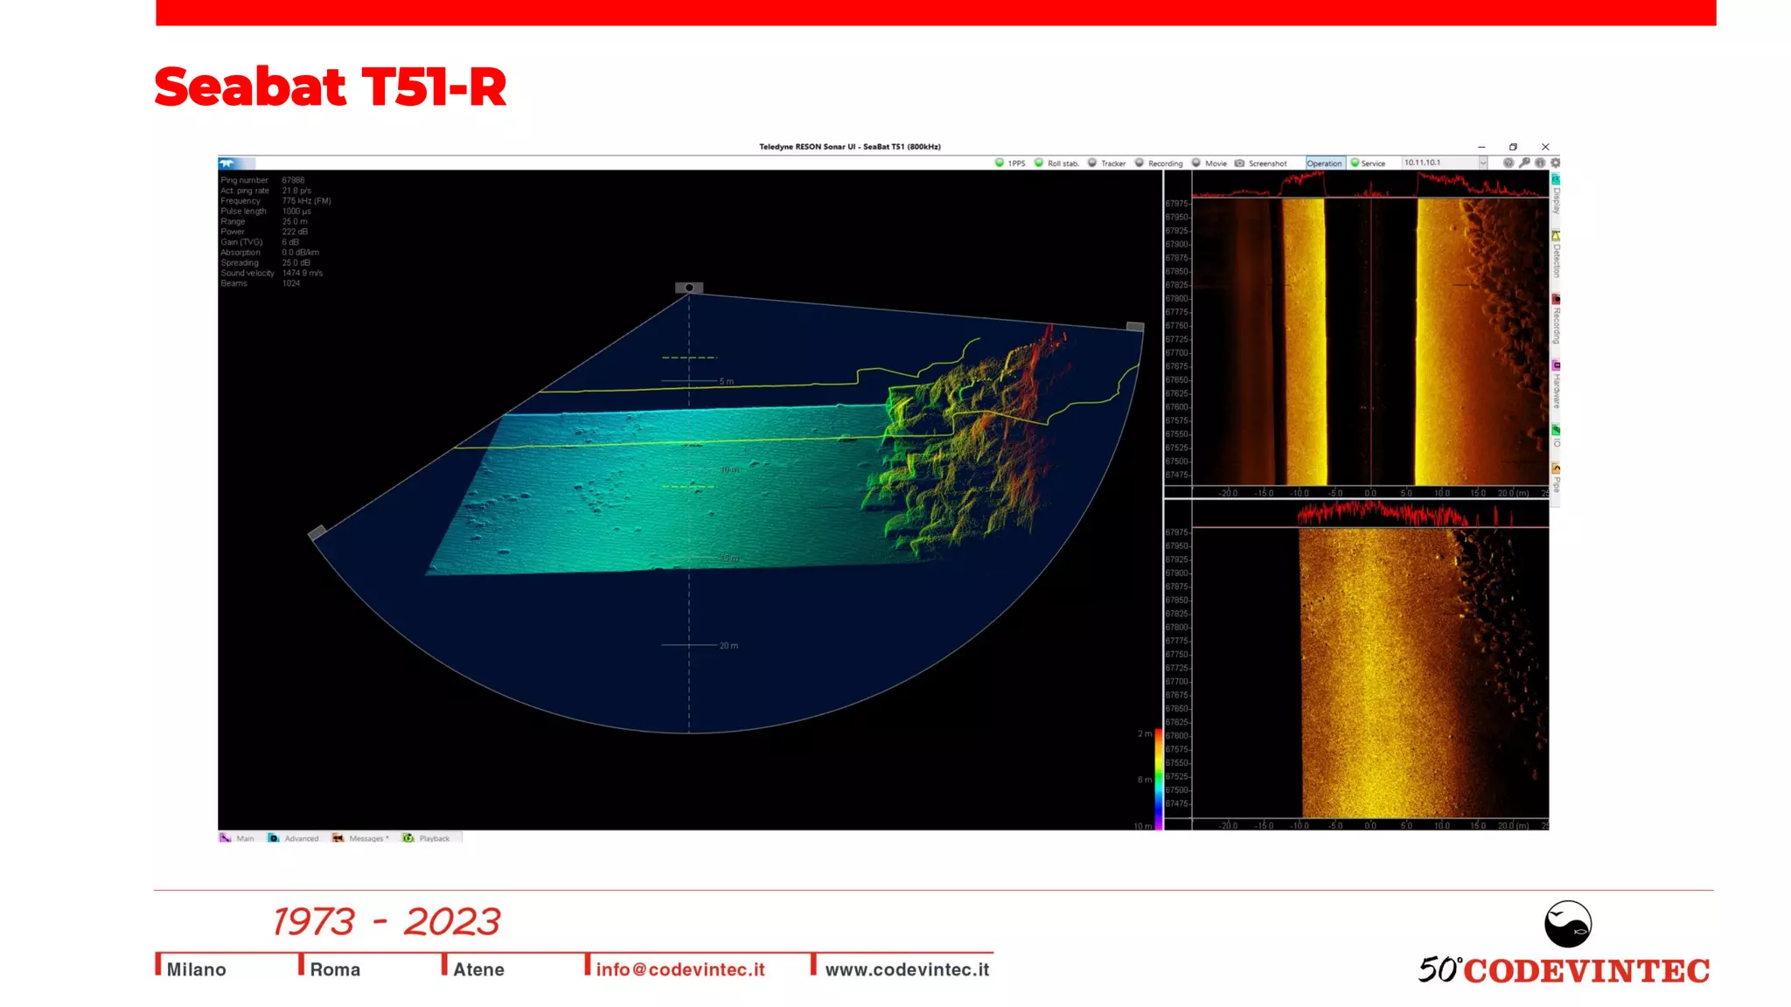Open the settings gear icon

(x=1555, y=163)
